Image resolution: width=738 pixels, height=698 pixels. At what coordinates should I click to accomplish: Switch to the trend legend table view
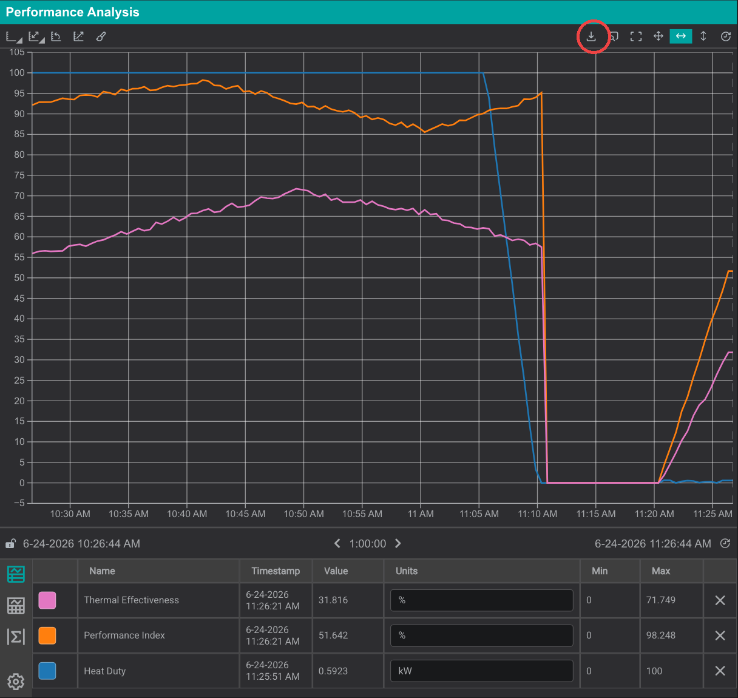pyautogui.click(x=16, y=574)
